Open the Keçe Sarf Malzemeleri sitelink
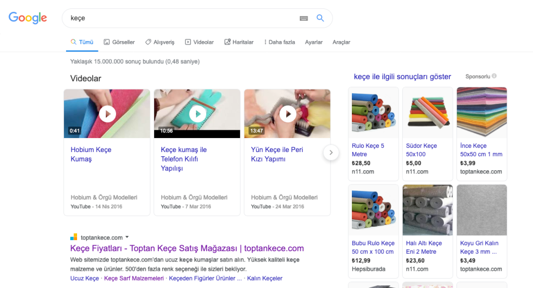 (x=134, y=278)
